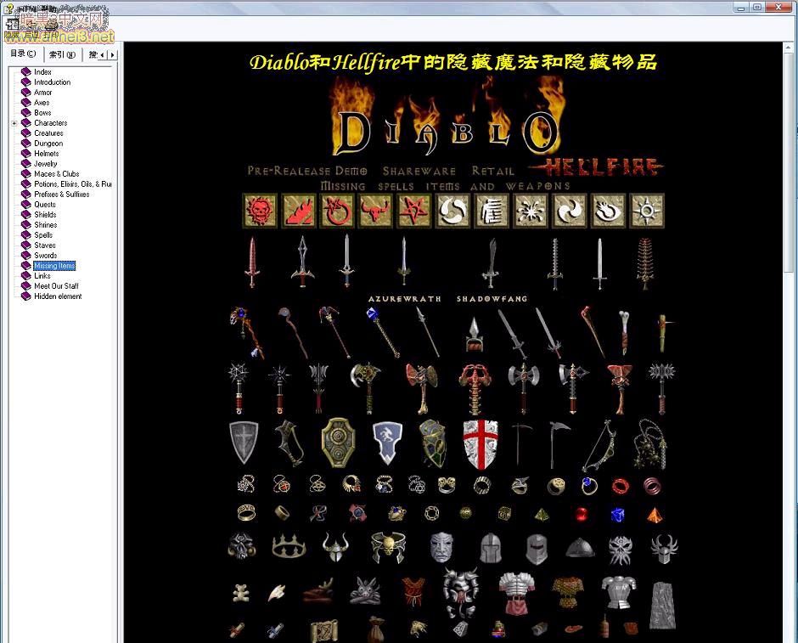
Task: Switch to the 目录 (Contents) tab
Action: [x=23, y=54]
